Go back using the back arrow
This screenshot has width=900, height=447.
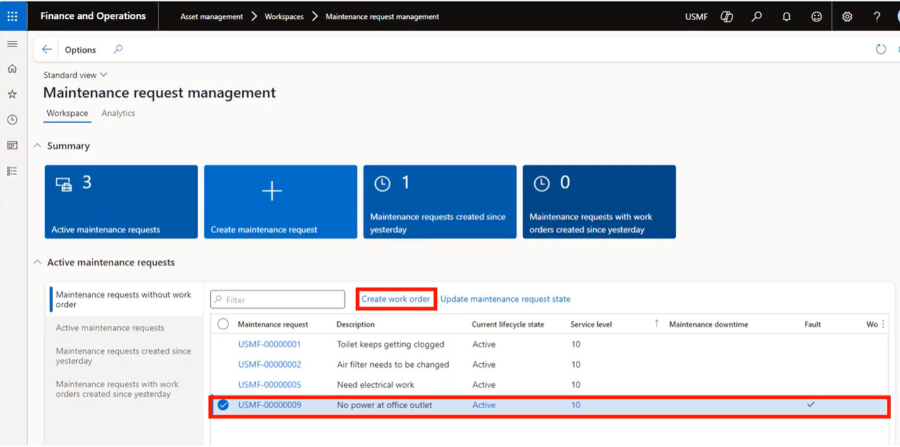click(x=47, y=49)
